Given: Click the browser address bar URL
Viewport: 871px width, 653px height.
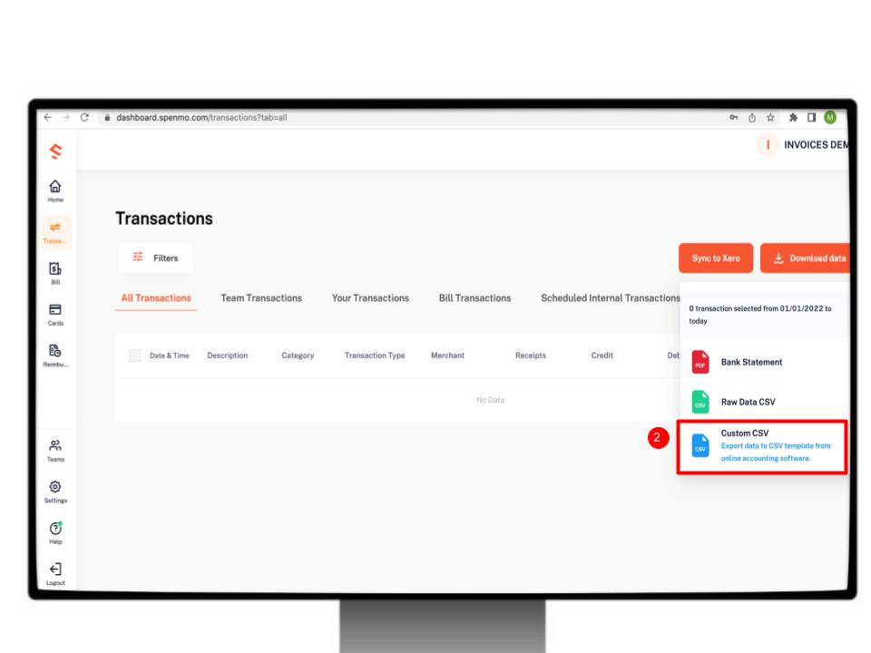Looking at the screenshot, I should pos(201,118).
